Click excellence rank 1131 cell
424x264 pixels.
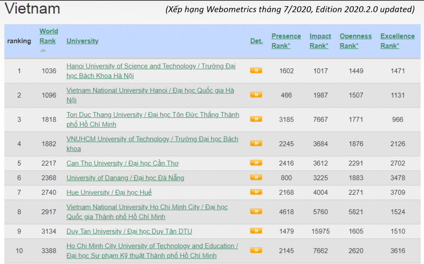point(397,95)
